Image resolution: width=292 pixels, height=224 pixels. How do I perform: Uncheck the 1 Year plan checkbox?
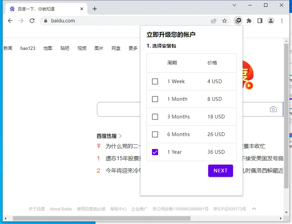click(155, 152)
